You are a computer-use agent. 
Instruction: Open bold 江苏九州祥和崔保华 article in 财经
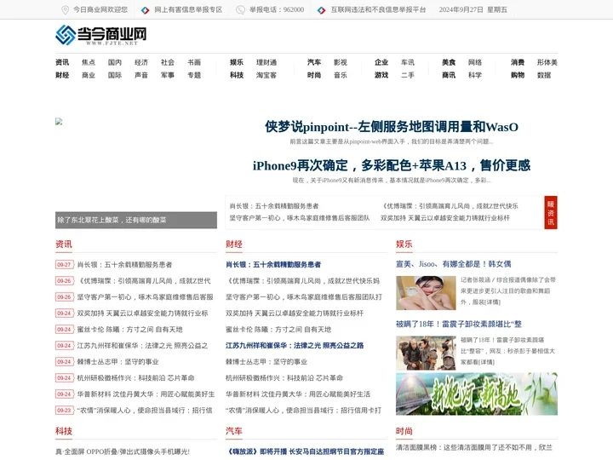[295, 345]
